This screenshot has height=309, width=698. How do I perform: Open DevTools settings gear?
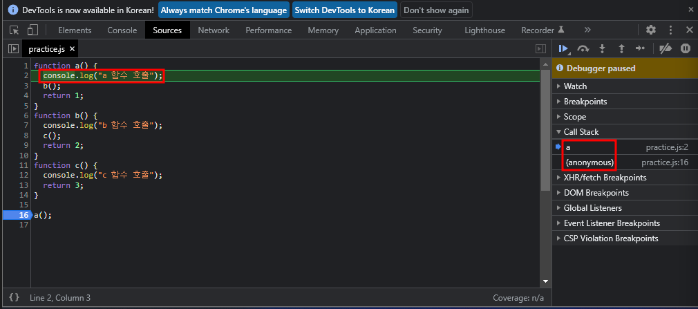point(651,30)
